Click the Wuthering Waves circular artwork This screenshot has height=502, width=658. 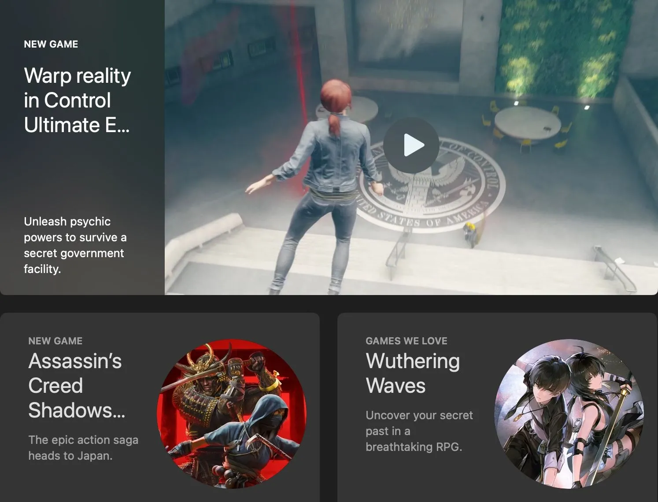[x=569, y=413]
